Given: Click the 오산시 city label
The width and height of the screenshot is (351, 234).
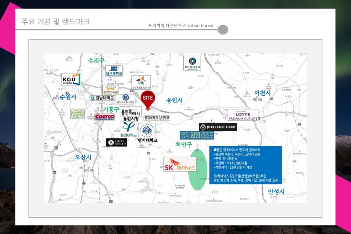Looking at the screenshot, I should point(83,157).
